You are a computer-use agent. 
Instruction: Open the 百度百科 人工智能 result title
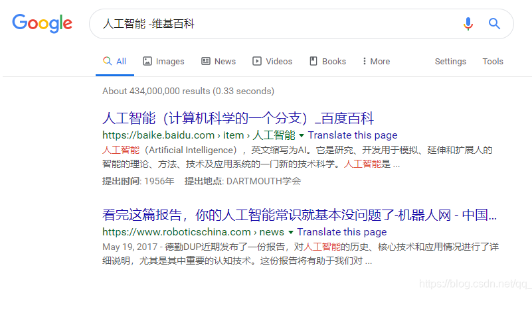coord(238,118)
